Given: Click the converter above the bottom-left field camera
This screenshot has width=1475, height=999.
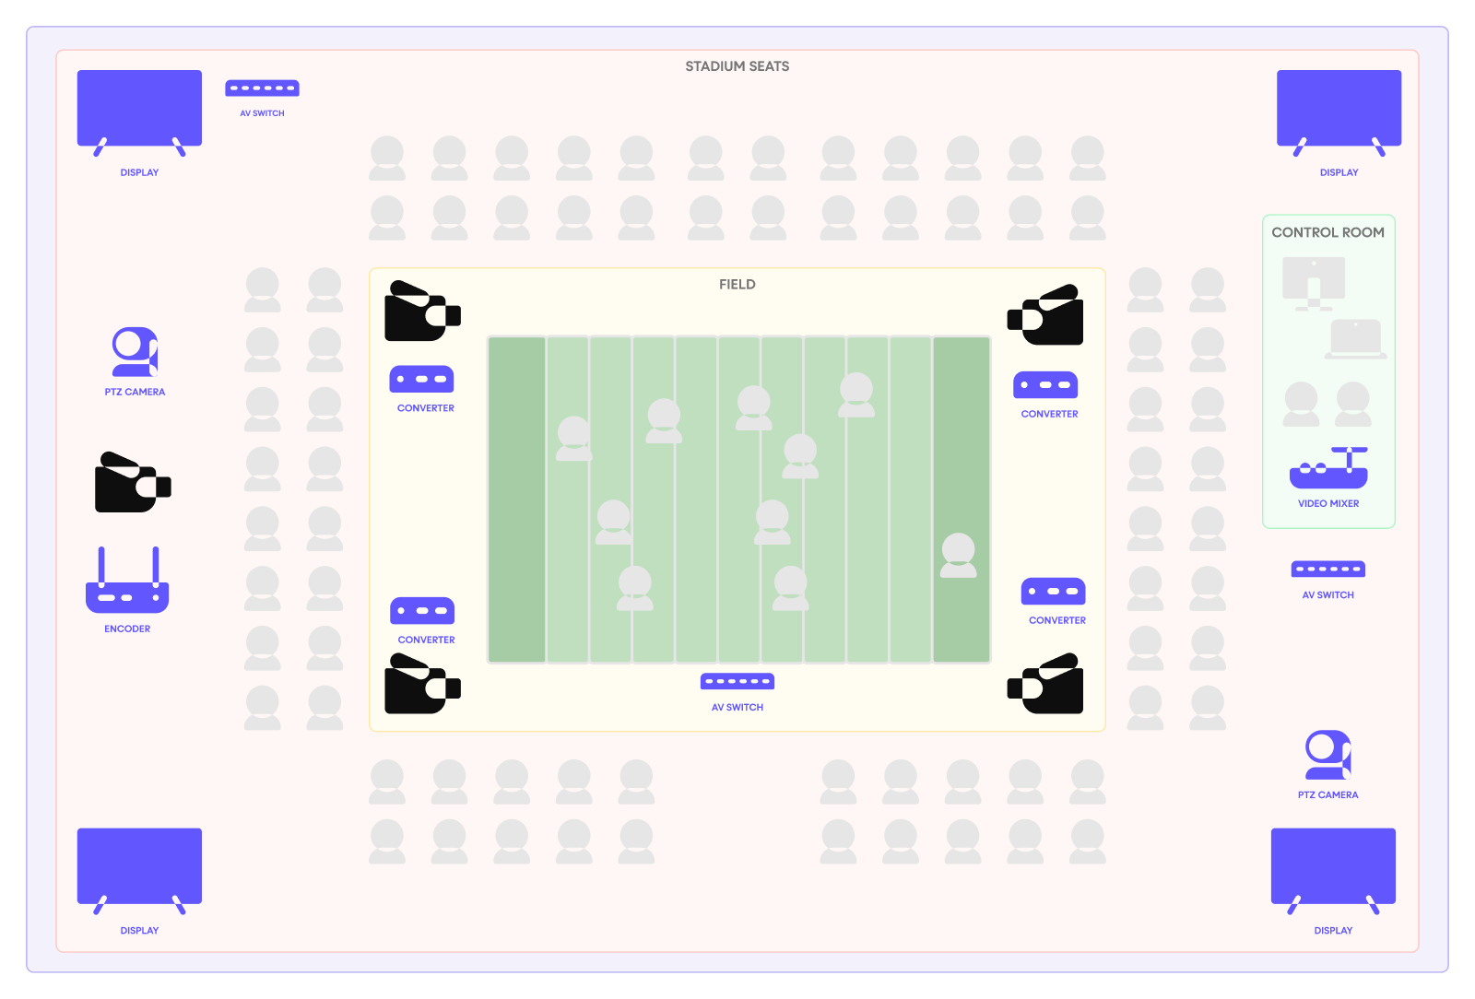Looking at the screenshot, I should pyautogui.click(x=422, y=611).
